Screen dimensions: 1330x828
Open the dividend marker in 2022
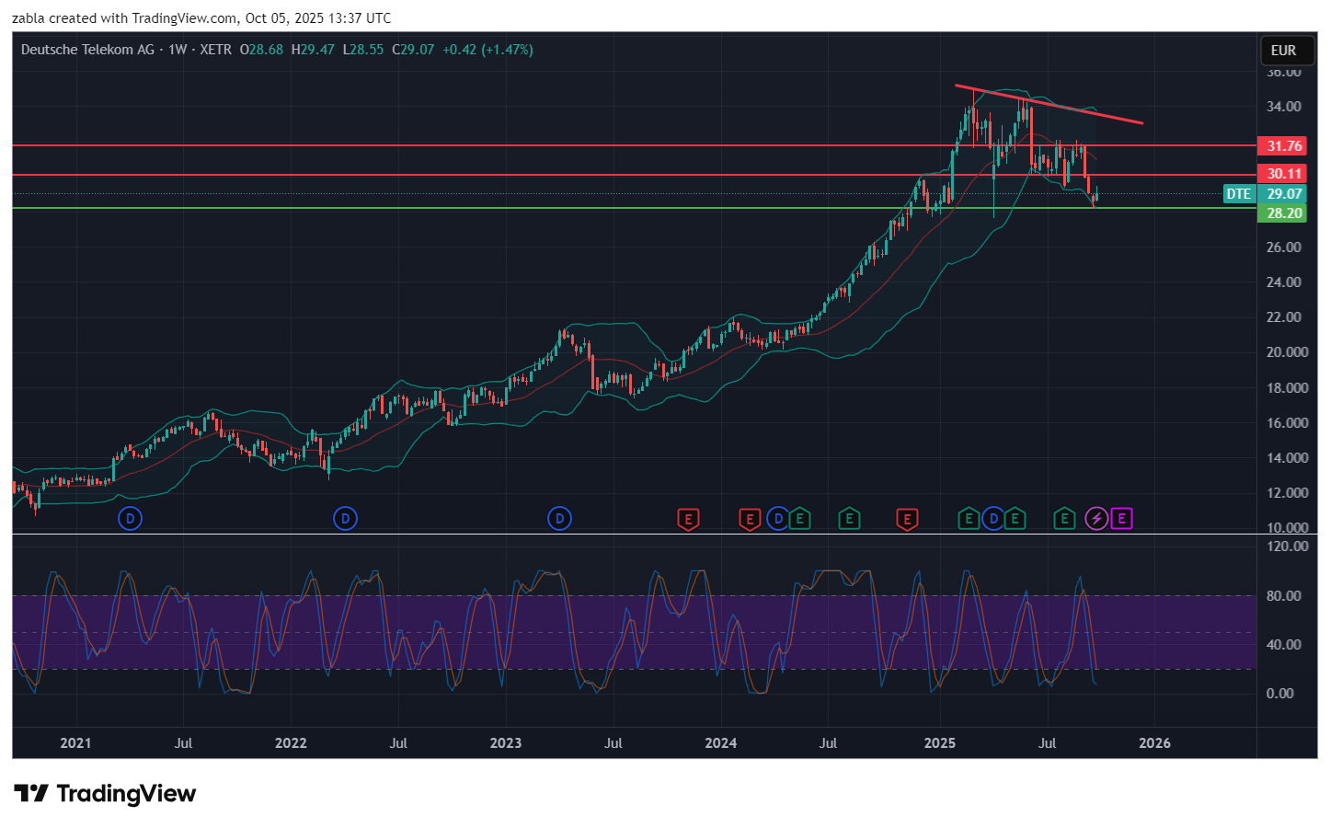(345, 519)
